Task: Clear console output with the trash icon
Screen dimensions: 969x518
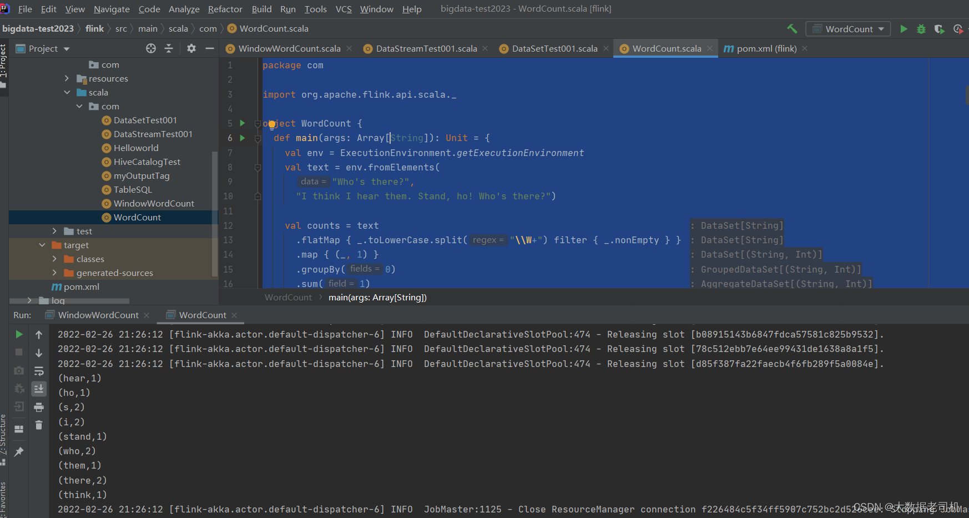Action: tap(39, 425)
